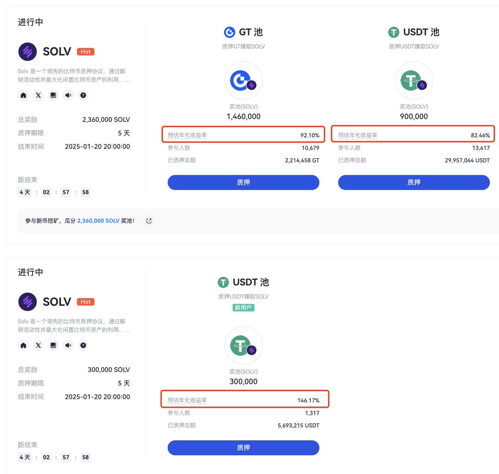499x474 pixels.
Task: Click participant count 10,679
Action: pos(311,148)
